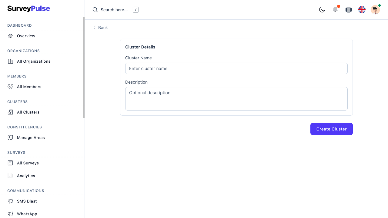Image resolution: width=388 pixels, height=218 pixels.
Task: Open SMS Blast from the sidebar
Action: (x=27, y=201)
